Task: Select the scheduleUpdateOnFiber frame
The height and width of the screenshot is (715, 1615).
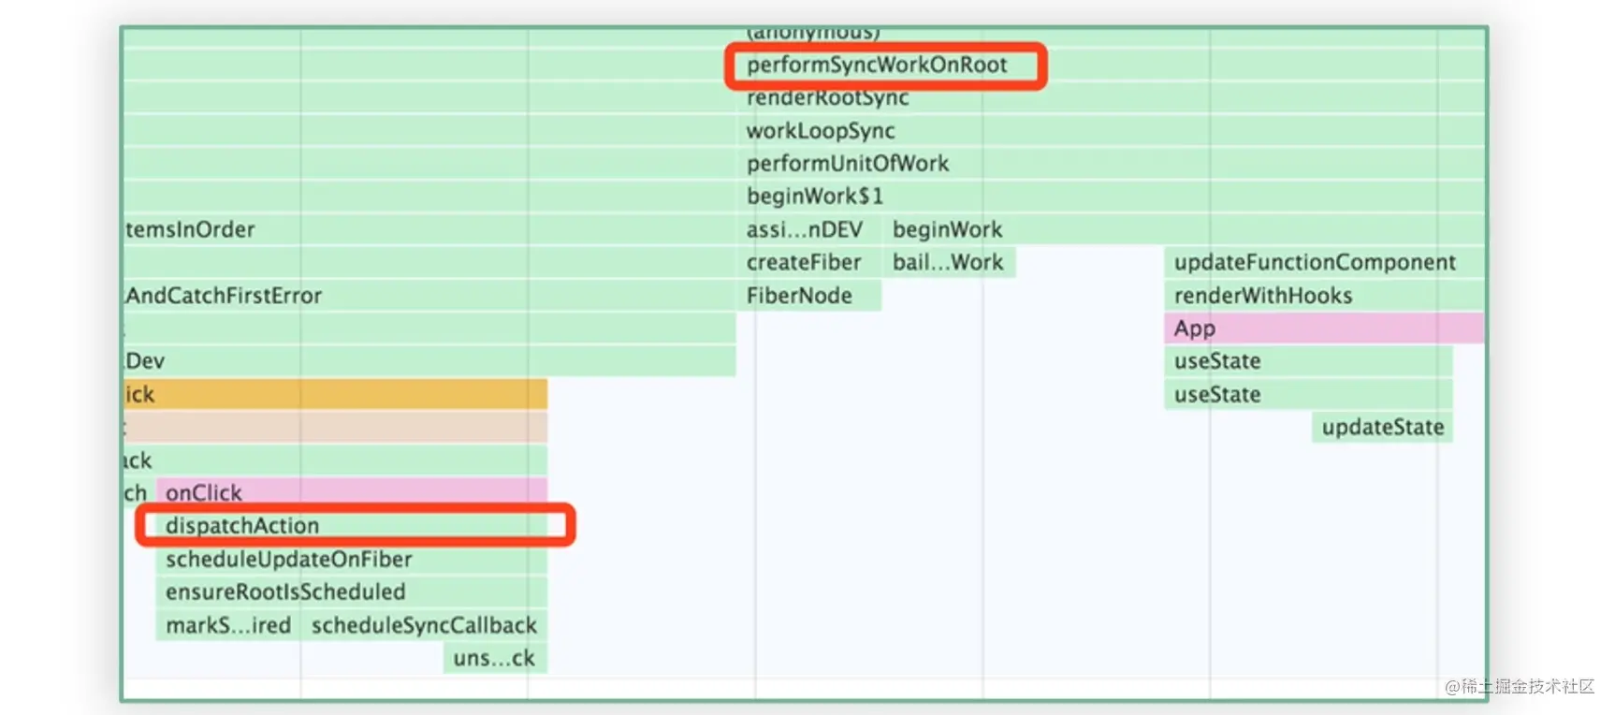Action: click(351, 559)
